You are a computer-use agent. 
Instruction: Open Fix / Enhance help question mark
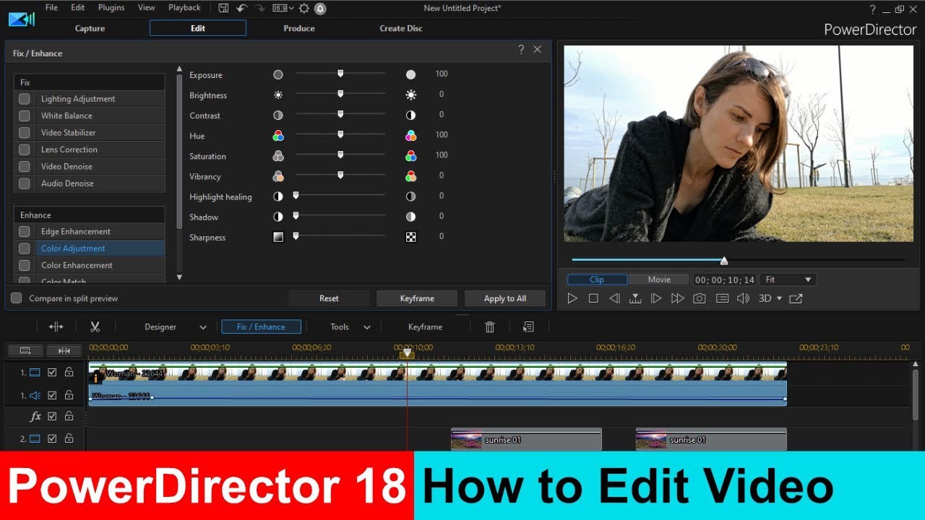pyautogui.click(x=521, y=50)
